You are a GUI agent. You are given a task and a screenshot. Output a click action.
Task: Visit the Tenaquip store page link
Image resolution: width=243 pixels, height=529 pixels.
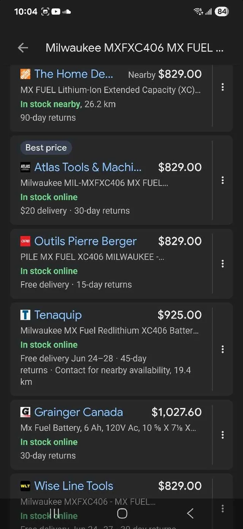58,315
